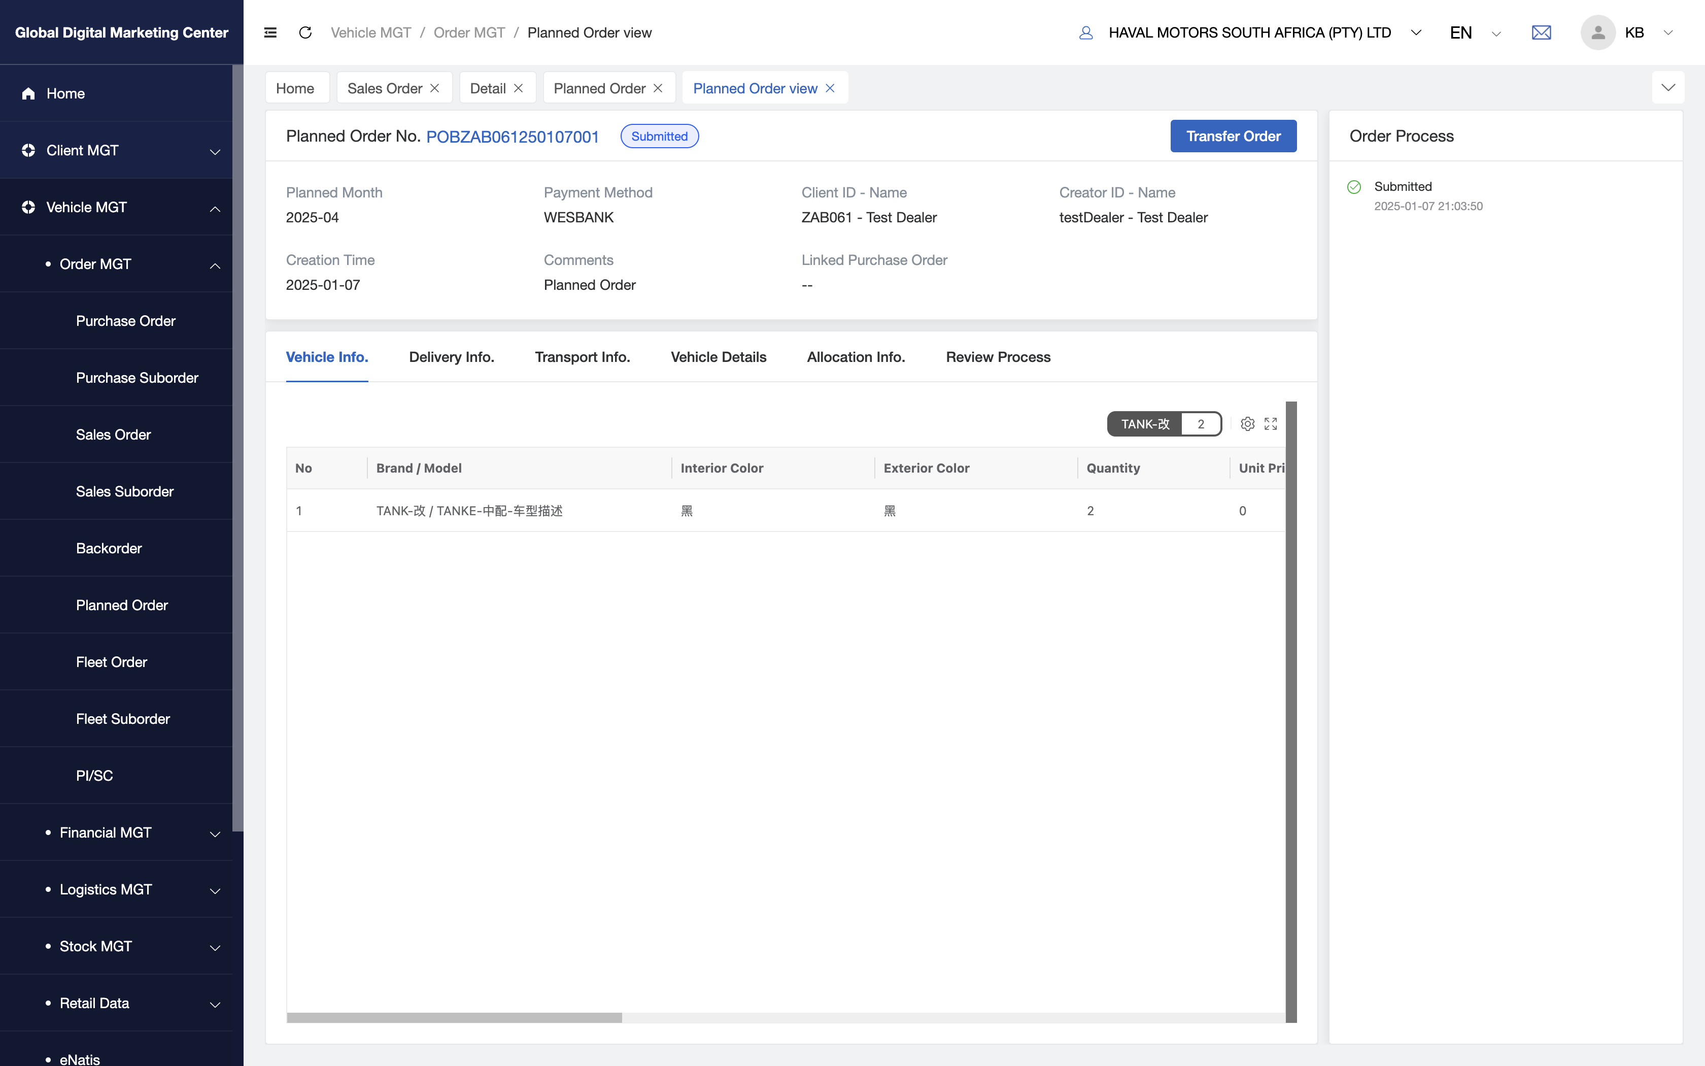Click the Transfer Order button

(x=1233, y=136)
